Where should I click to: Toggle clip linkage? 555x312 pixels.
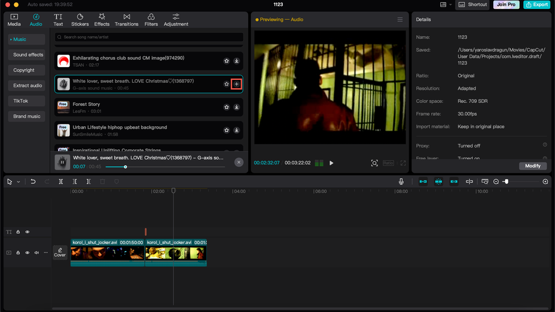454,182
